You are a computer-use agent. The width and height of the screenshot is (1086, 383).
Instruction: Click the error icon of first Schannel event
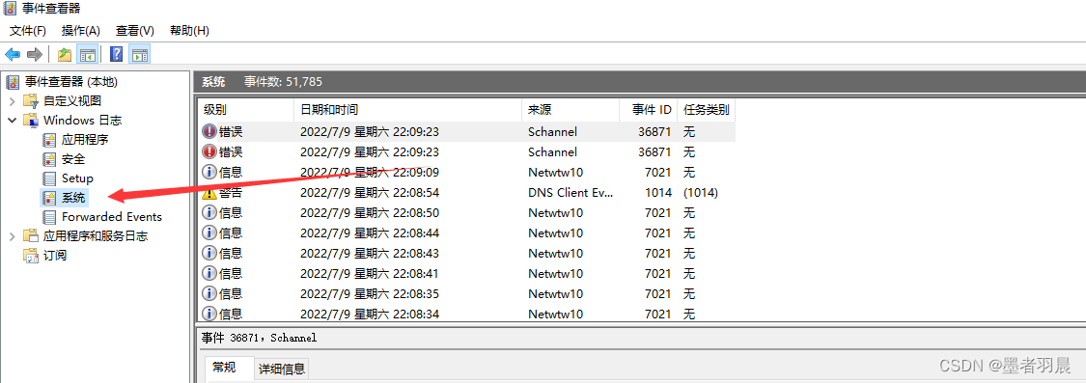pyautogui.click(x=209, y=131)
